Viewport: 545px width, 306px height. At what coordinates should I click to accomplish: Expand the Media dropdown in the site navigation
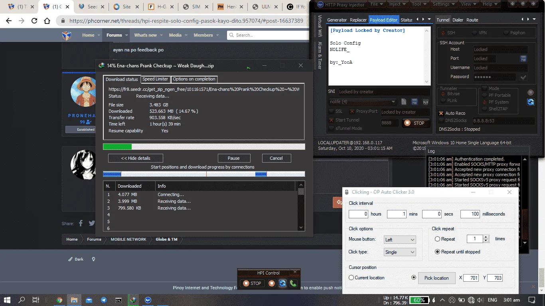[x=186, y=35]
